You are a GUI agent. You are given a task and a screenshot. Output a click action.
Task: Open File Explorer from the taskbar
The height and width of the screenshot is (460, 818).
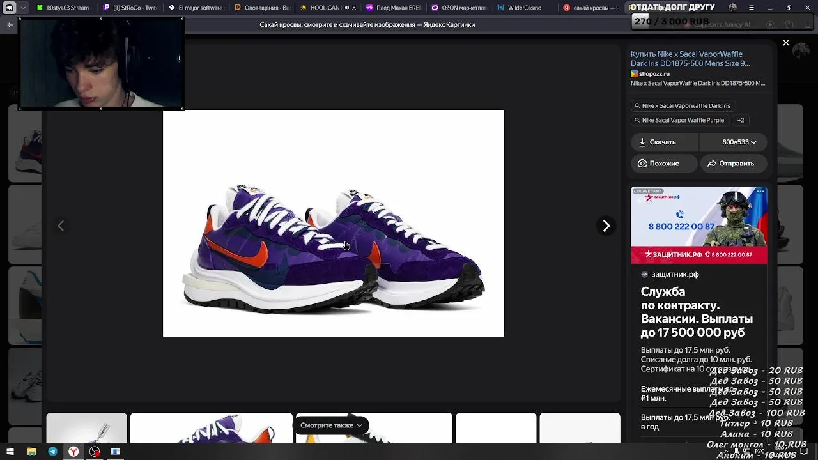(31, 452)
